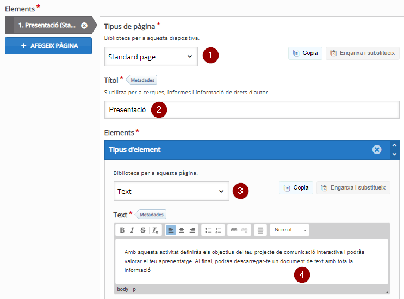Insert a numbered list
The height and width of the screenshot is (299, 404).
219,230
